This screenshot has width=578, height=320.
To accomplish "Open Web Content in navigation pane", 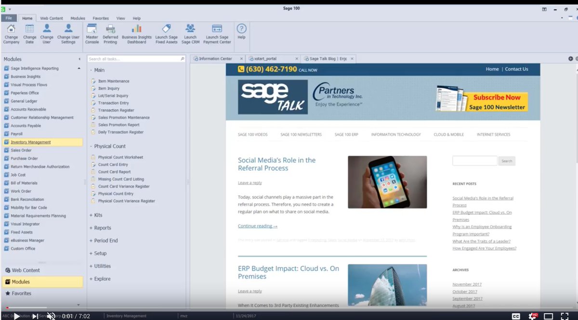I will [42, 270].
